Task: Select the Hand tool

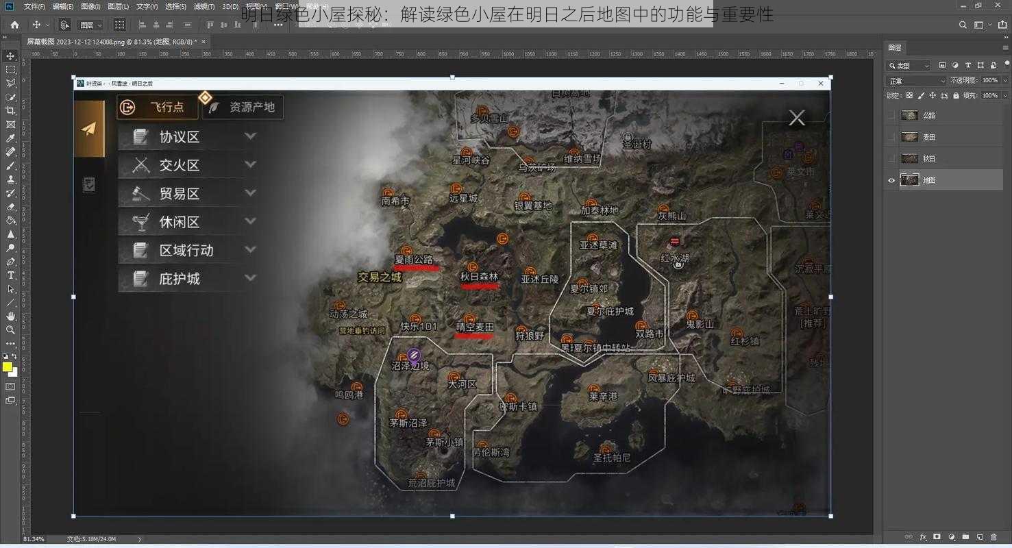Action: pyautogui.click(x=10, y=316)
